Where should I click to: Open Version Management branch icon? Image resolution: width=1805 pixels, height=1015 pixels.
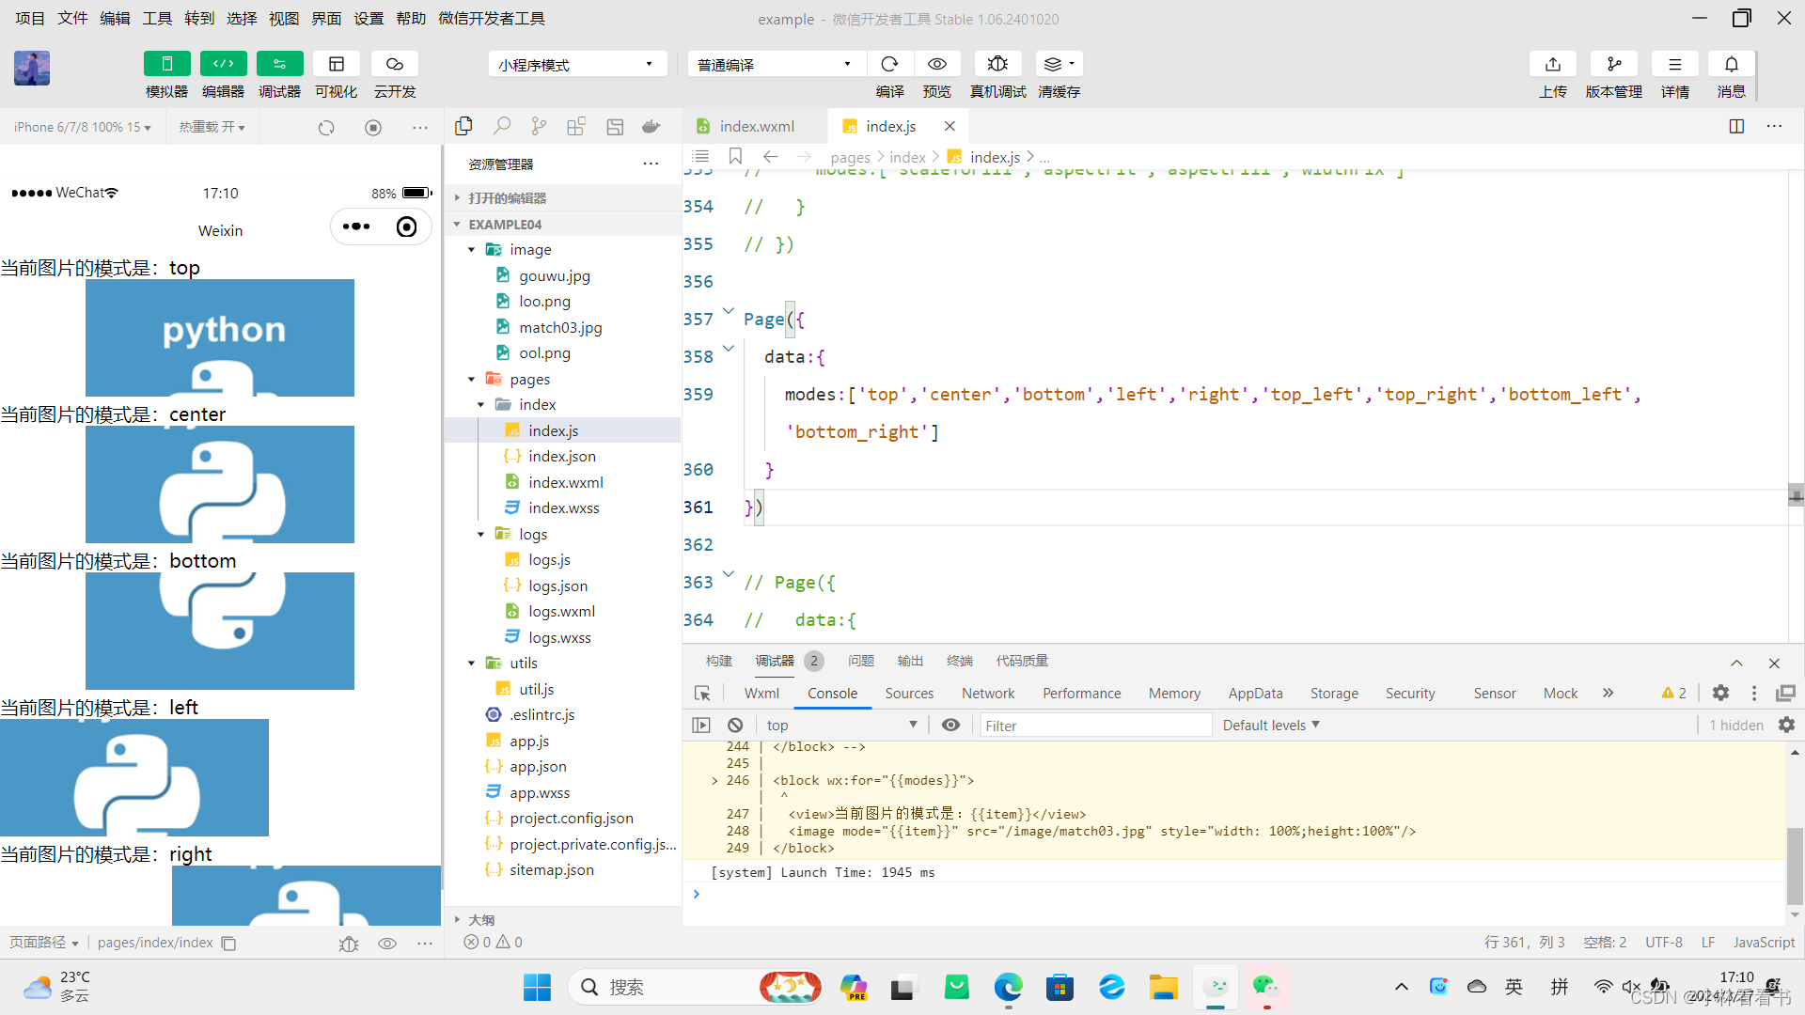[x=1613, y=64]
